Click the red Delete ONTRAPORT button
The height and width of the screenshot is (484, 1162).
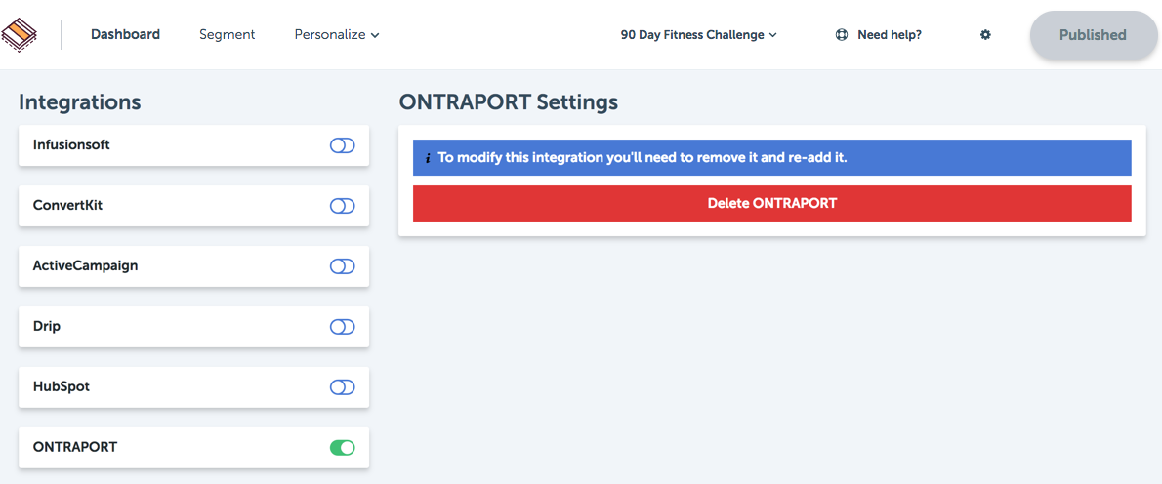coord(772,203)
